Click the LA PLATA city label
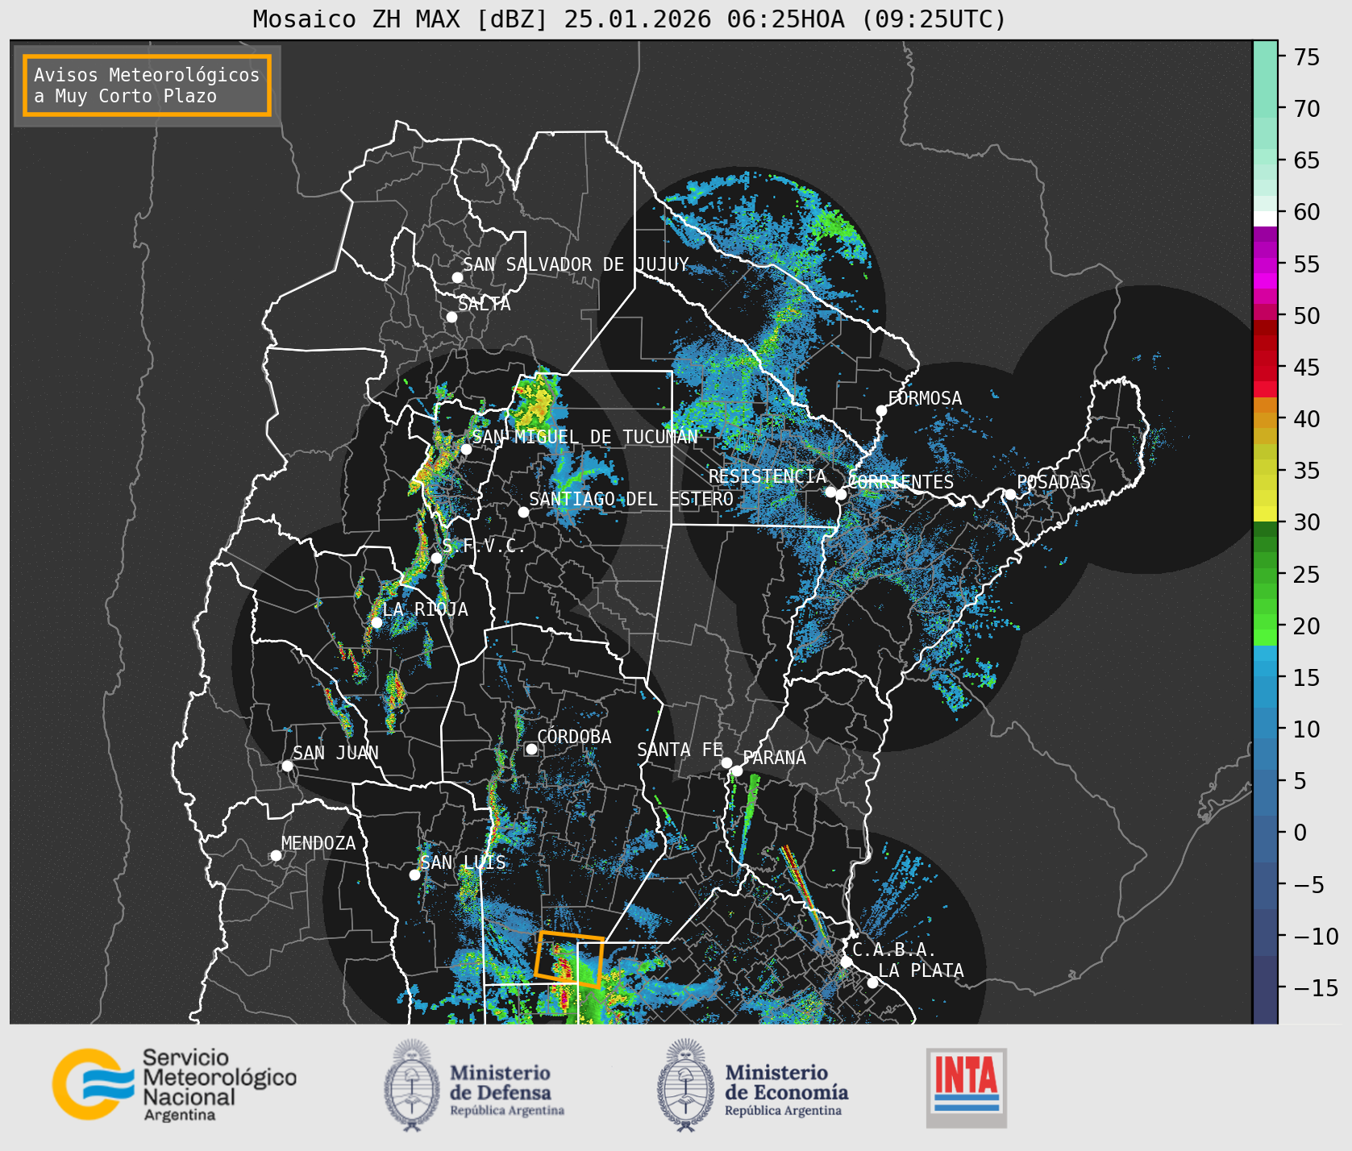This screenshot has height=1151, width=1352. [x=921, y=970]
